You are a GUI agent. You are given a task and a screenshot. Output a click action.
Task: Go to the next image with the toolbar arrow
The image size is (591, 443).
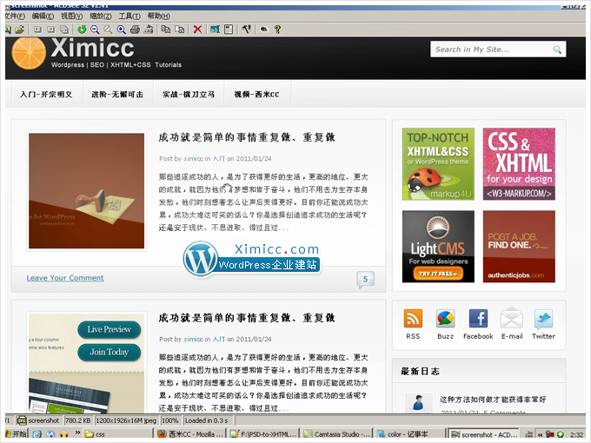(51, 30)
